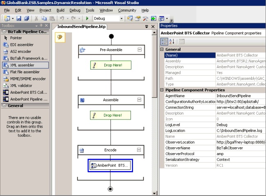Screen dimensions: 266x196
Task: Open the Redo history dropdown arrow
Action: pos(79,18)
